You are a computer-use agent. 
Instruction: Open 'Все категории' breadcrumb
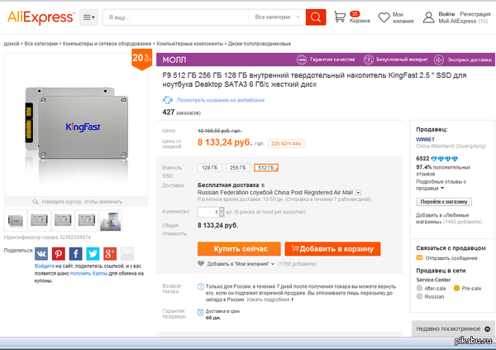[41, 44]
